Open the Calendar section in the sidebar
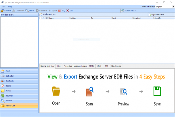The height and width of the screenshot is (117, 175). click(x=19, y=76)
